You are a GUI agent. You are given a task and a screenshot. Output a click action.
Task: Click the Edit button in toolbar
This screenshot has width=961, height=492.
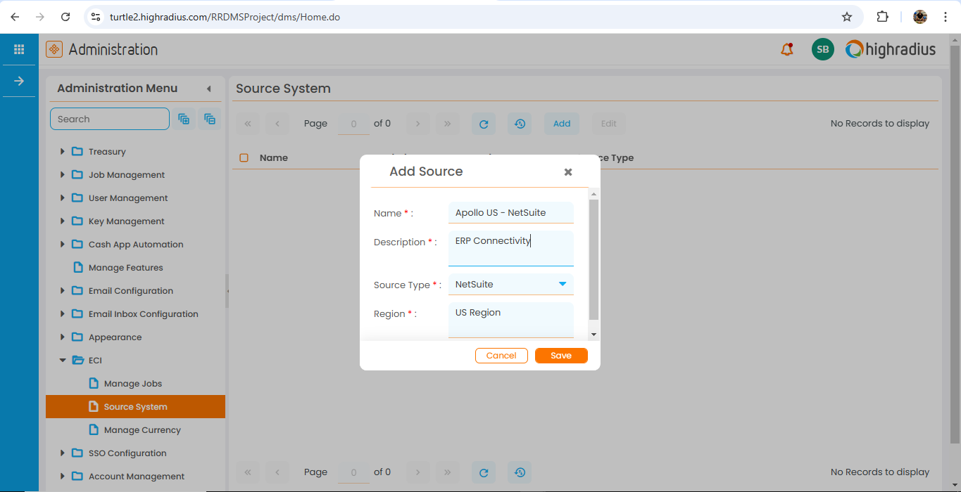[609, 124]
